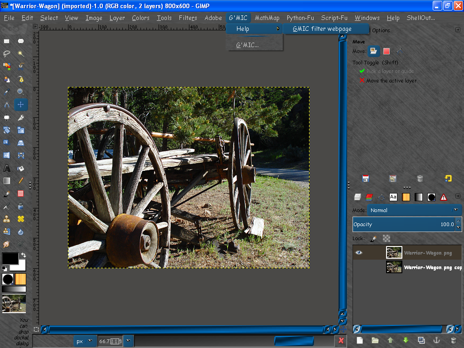The width and height of the screenshot is (464, 348).
Task: Open the px unit dropdown
Action: click(84, 341)
